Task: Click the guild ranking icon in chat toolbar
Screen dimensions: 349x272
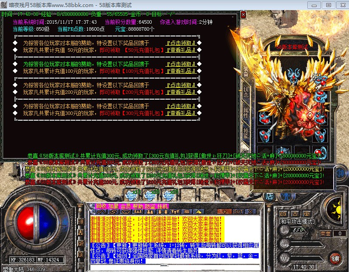Action: point(175,212)
